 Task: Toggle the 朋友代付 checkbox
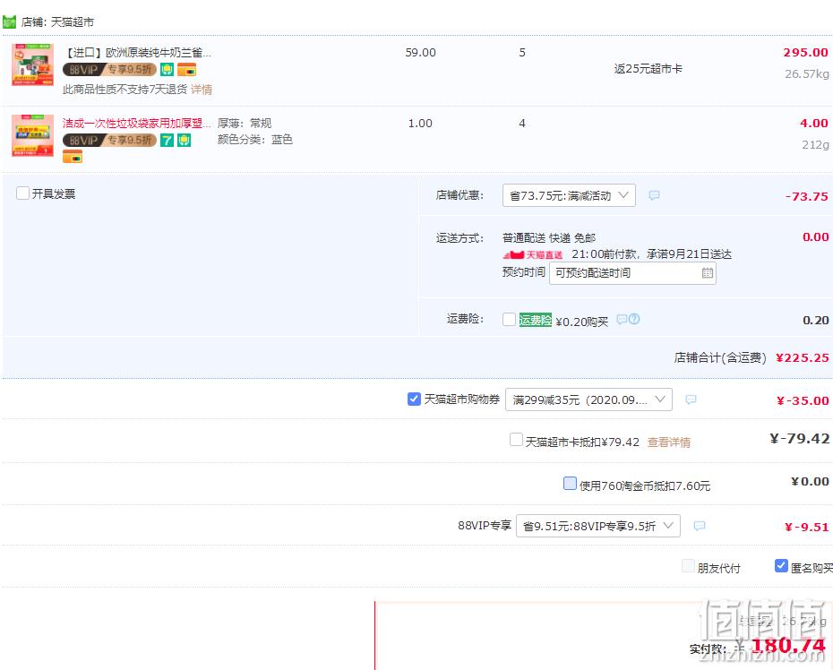point(688,566)
